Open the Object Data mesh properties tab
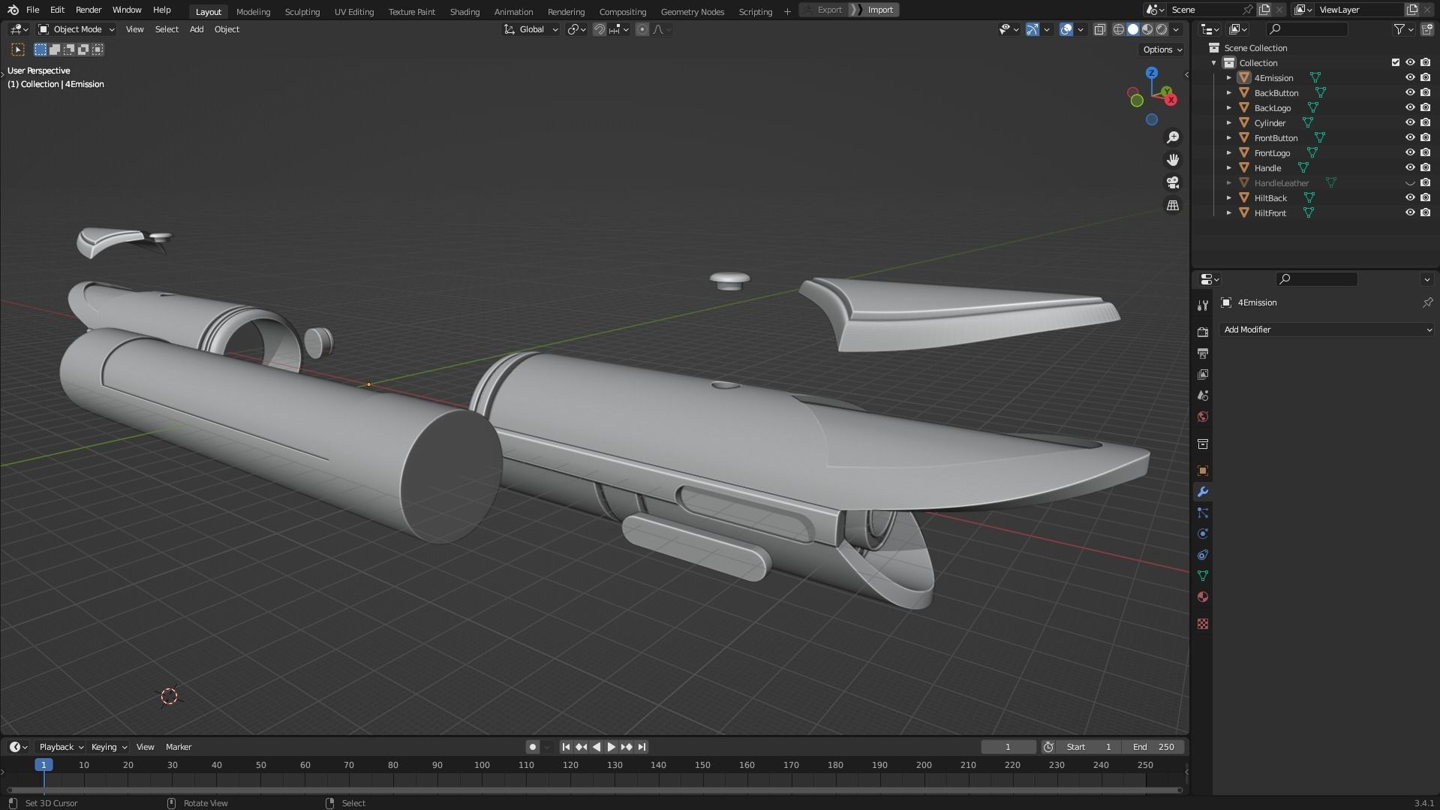 [1203, 576]
